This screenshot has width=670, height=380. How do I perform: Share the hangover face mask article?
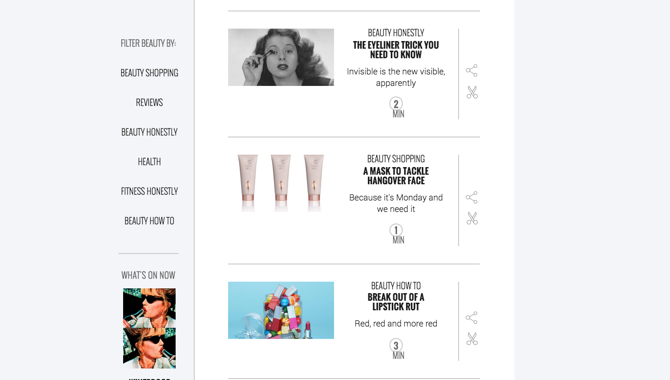point(471,198)
